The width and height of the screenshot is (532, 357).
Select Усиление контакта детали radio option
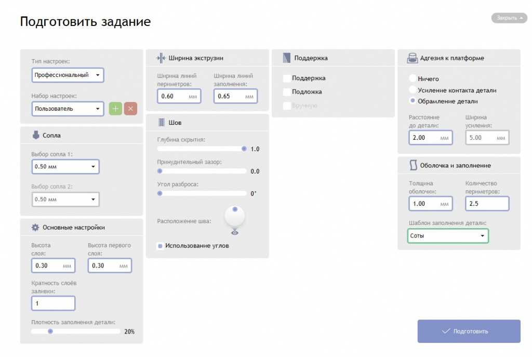(413, 90)
